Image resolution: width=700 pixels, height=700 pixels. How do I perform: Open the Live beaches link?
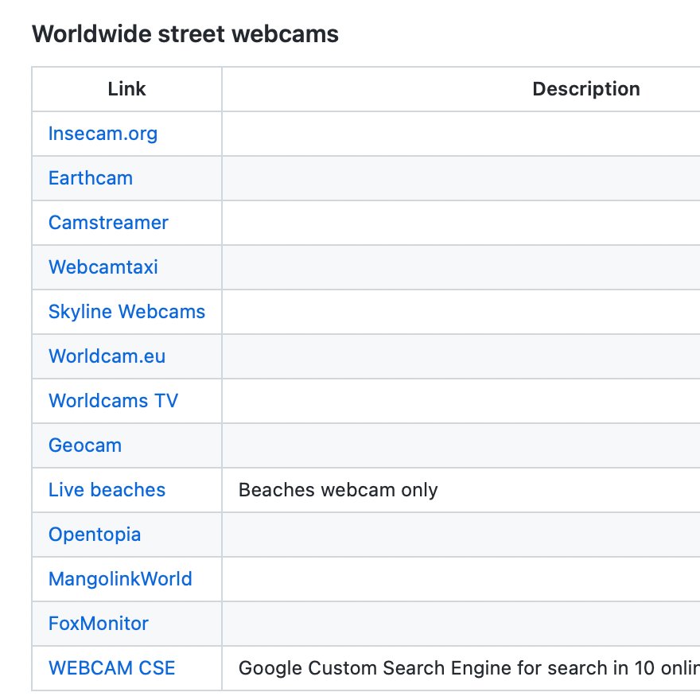pyautogui.click(x=106, y=490)
